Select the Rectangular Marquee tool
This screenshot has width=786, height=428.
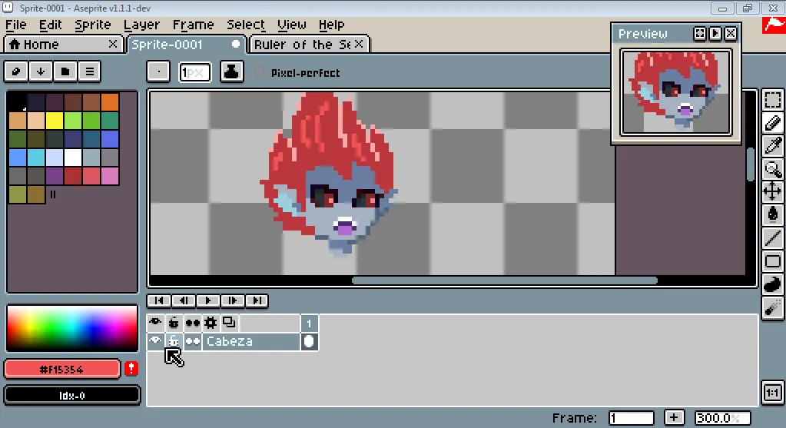click(772, 100)
